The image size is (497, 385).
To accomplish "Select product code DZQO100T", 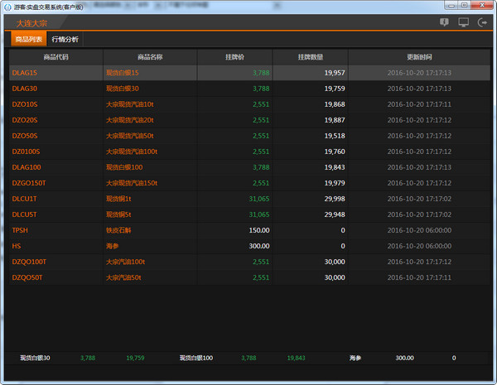I will coord(29,262).
